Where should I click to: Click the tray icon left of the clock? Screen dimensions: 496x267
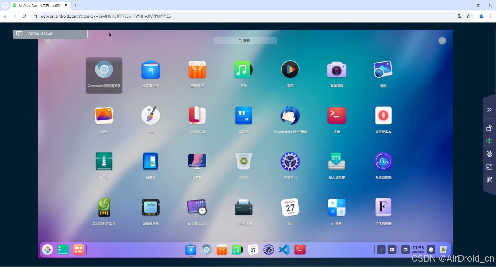click(405, 250)
